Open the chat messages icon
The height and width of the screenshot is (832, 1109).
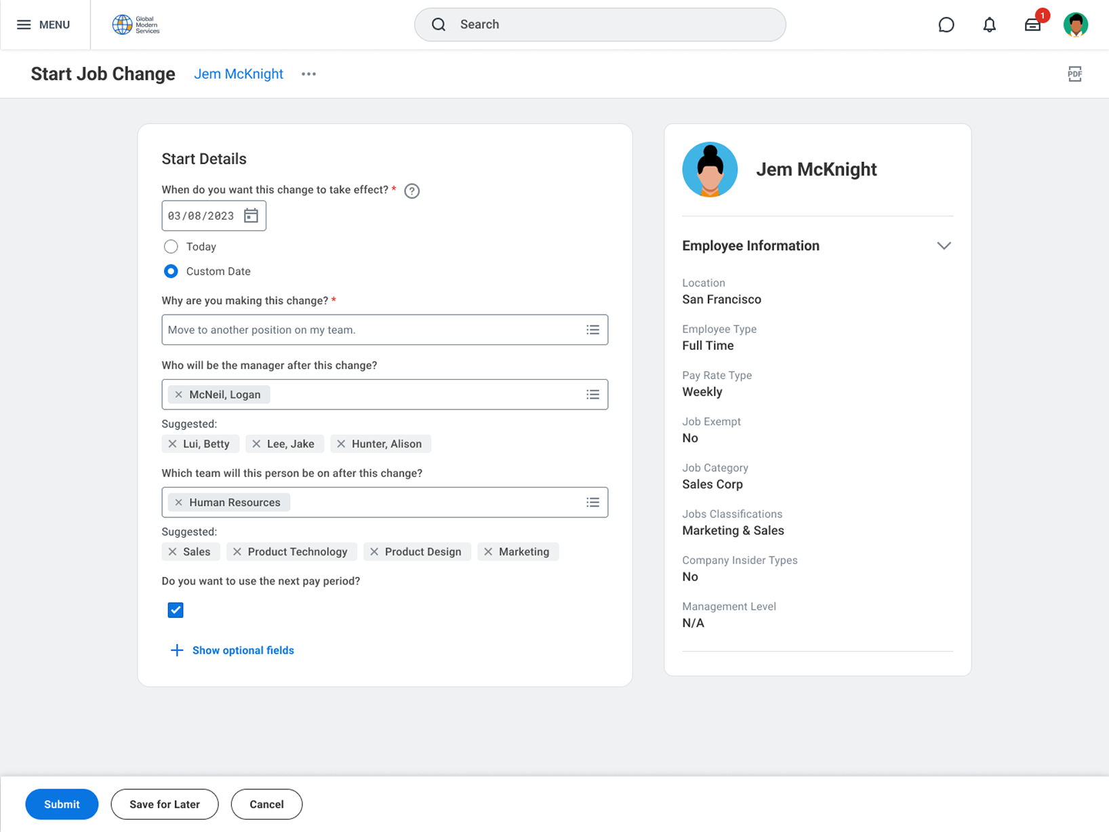click(946, 25)
